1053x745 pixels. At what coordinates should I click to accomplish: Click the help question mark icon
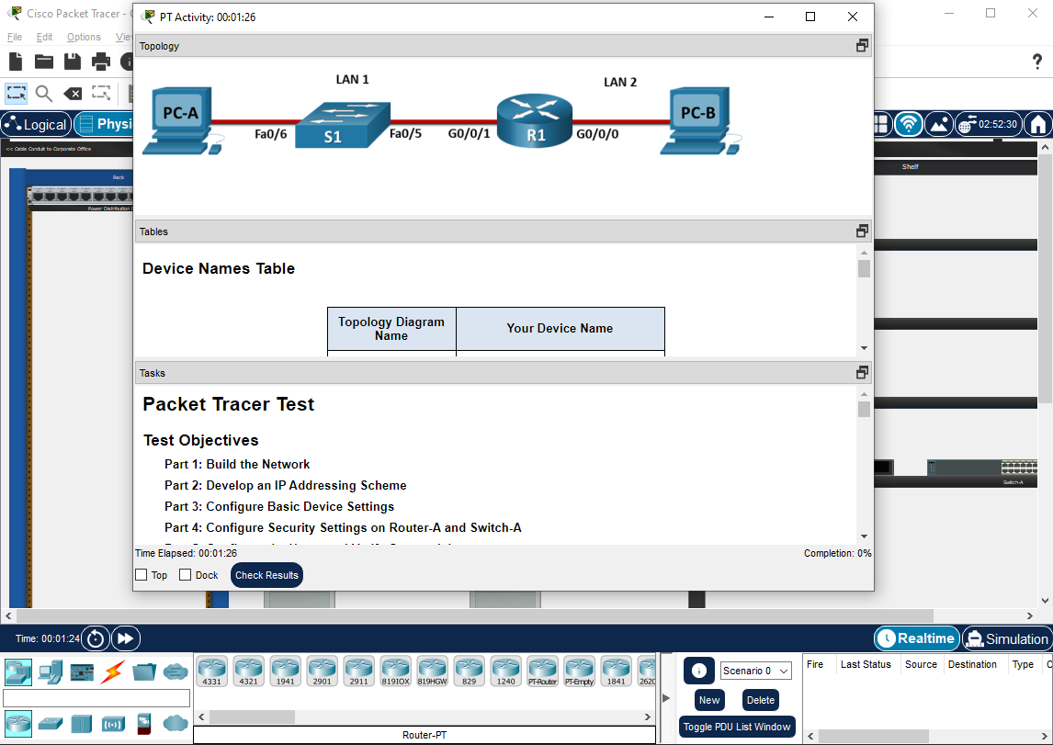click(1037, 62)
